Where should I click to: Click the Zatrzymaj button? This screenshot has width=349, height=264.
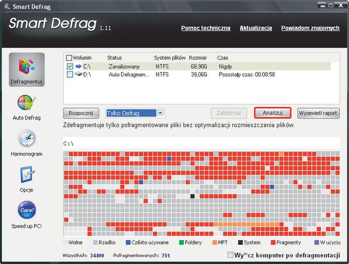click(x=229, y=113)
